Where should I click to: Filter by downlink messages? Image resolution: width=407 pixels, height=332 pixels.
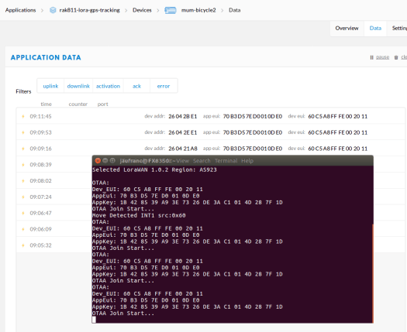78,86
